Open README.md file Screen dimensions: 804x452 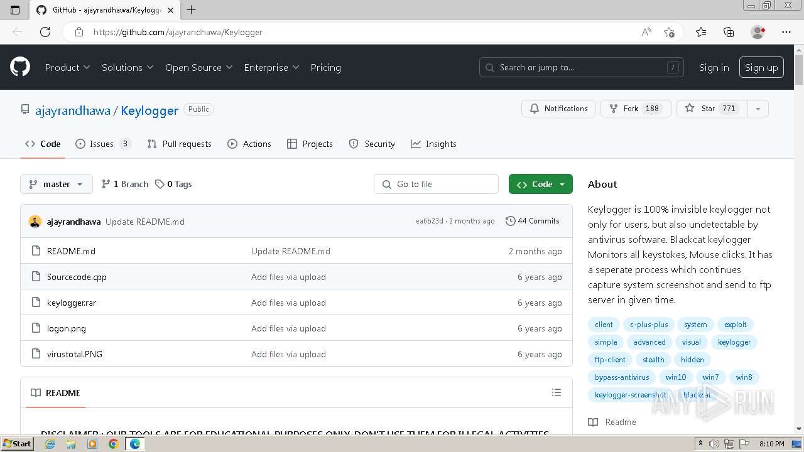pyautogui.click(x=71, y=251)
